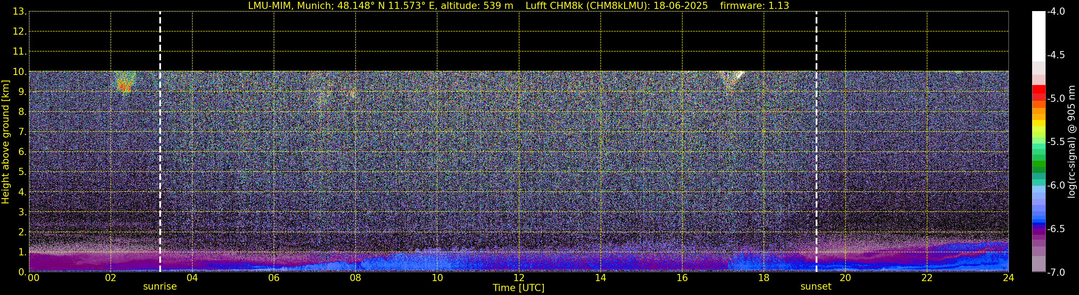Image resolution: width=1079 pixels, height=295 pixels.
Task: Click time axis tick label 22
Action: tap(927, 278)
